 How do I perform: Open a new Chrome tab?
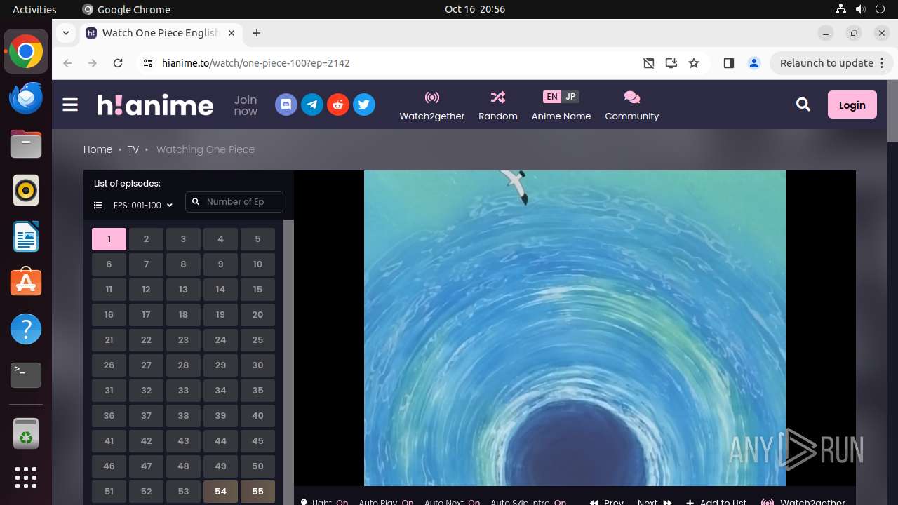pos(257,33)
